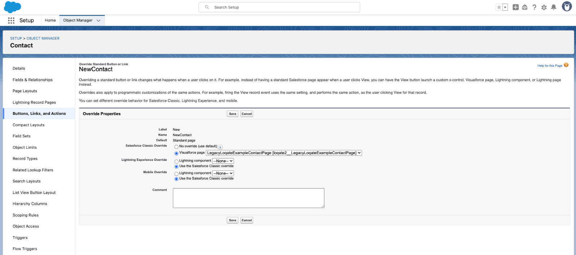Click the magnifier icon in Search Setup
Image resolution: width=576 pixels, height=255 pixels.
(x=207, y=7)
